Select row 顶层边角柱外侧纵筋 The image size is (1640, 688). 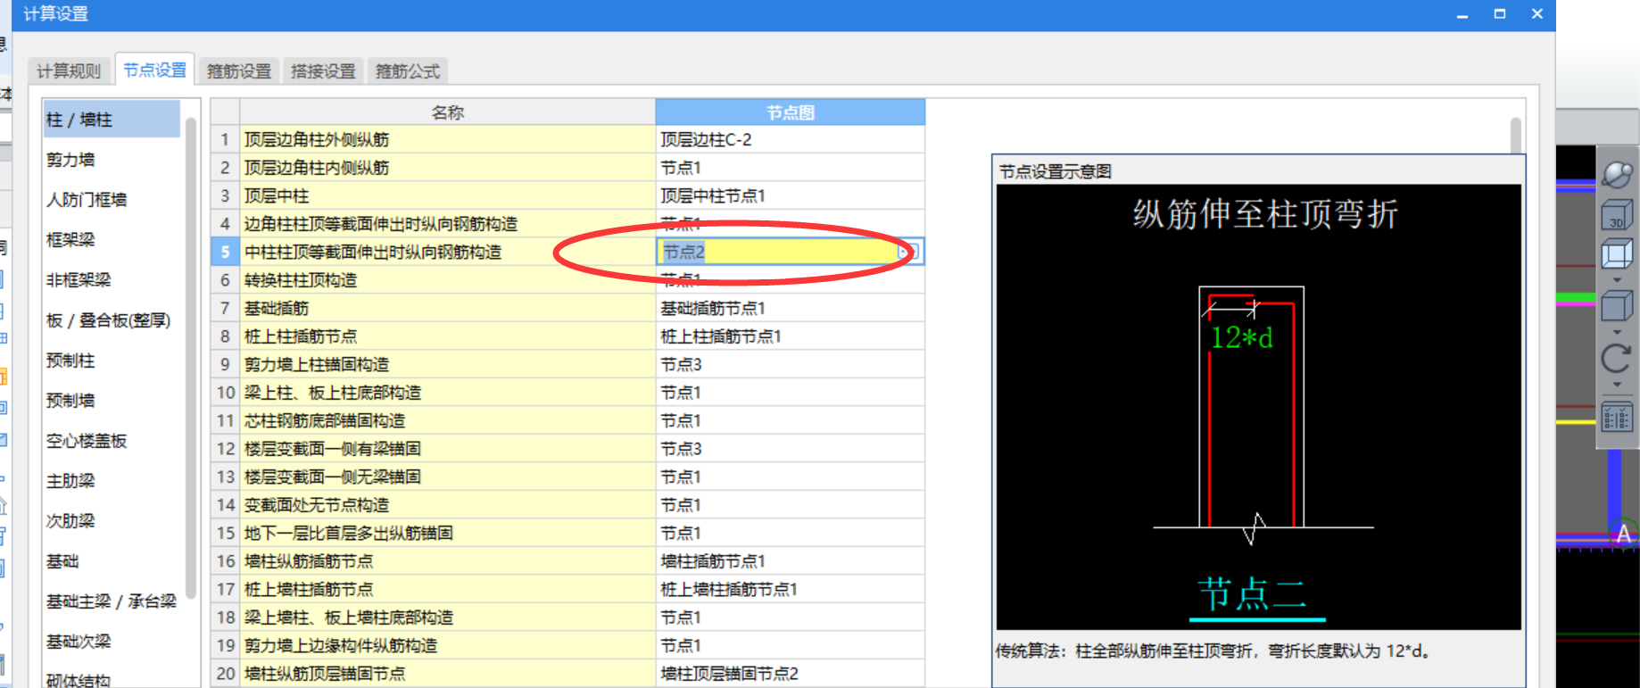click(x=448, y=139)
